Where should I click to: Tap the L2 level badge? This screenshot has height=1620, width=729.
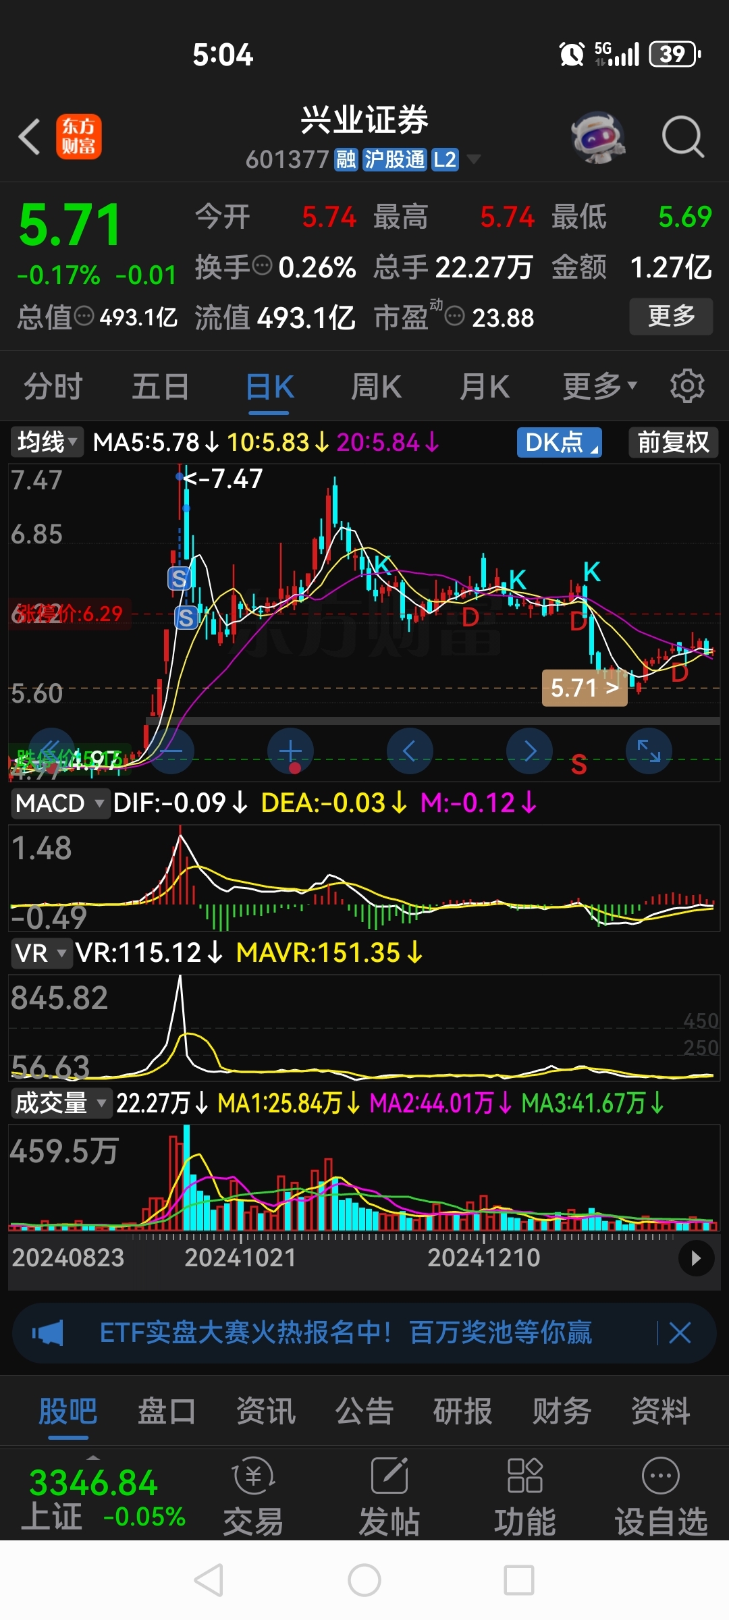[445, 160]
